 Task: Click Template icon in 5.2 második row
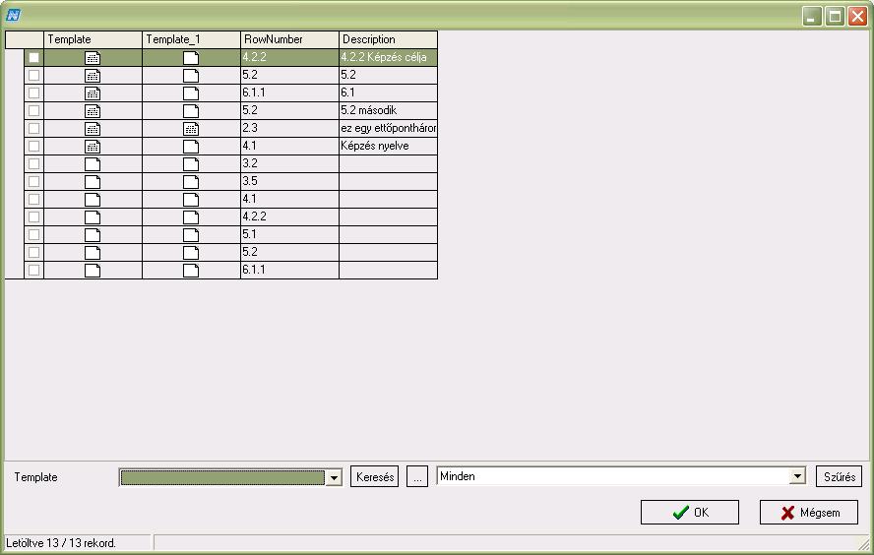[x=93, y=111]
